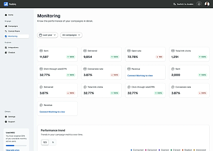Click the Home house icon
This screenshot has width=213, height=151.
(6, 15)
